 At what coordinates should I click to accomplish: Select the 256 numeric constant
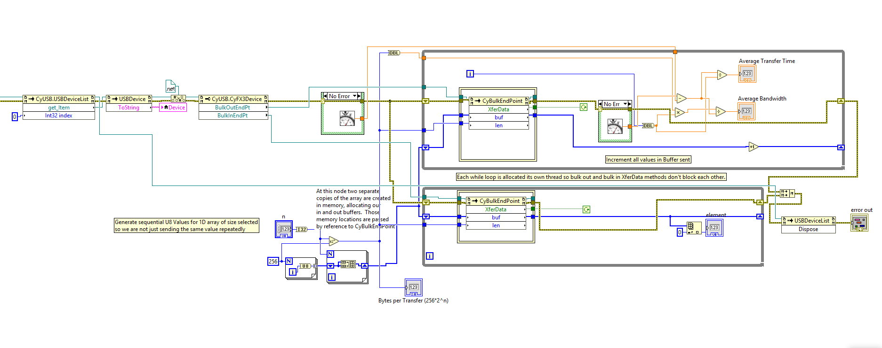[x=273, y=261]
